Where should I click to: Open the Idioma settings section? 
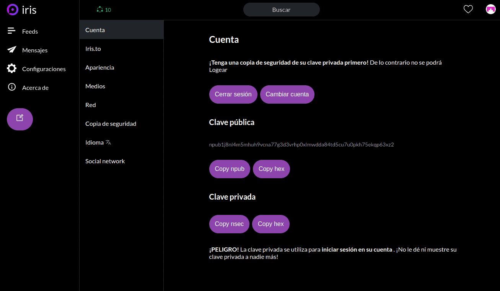click(121, 142)
